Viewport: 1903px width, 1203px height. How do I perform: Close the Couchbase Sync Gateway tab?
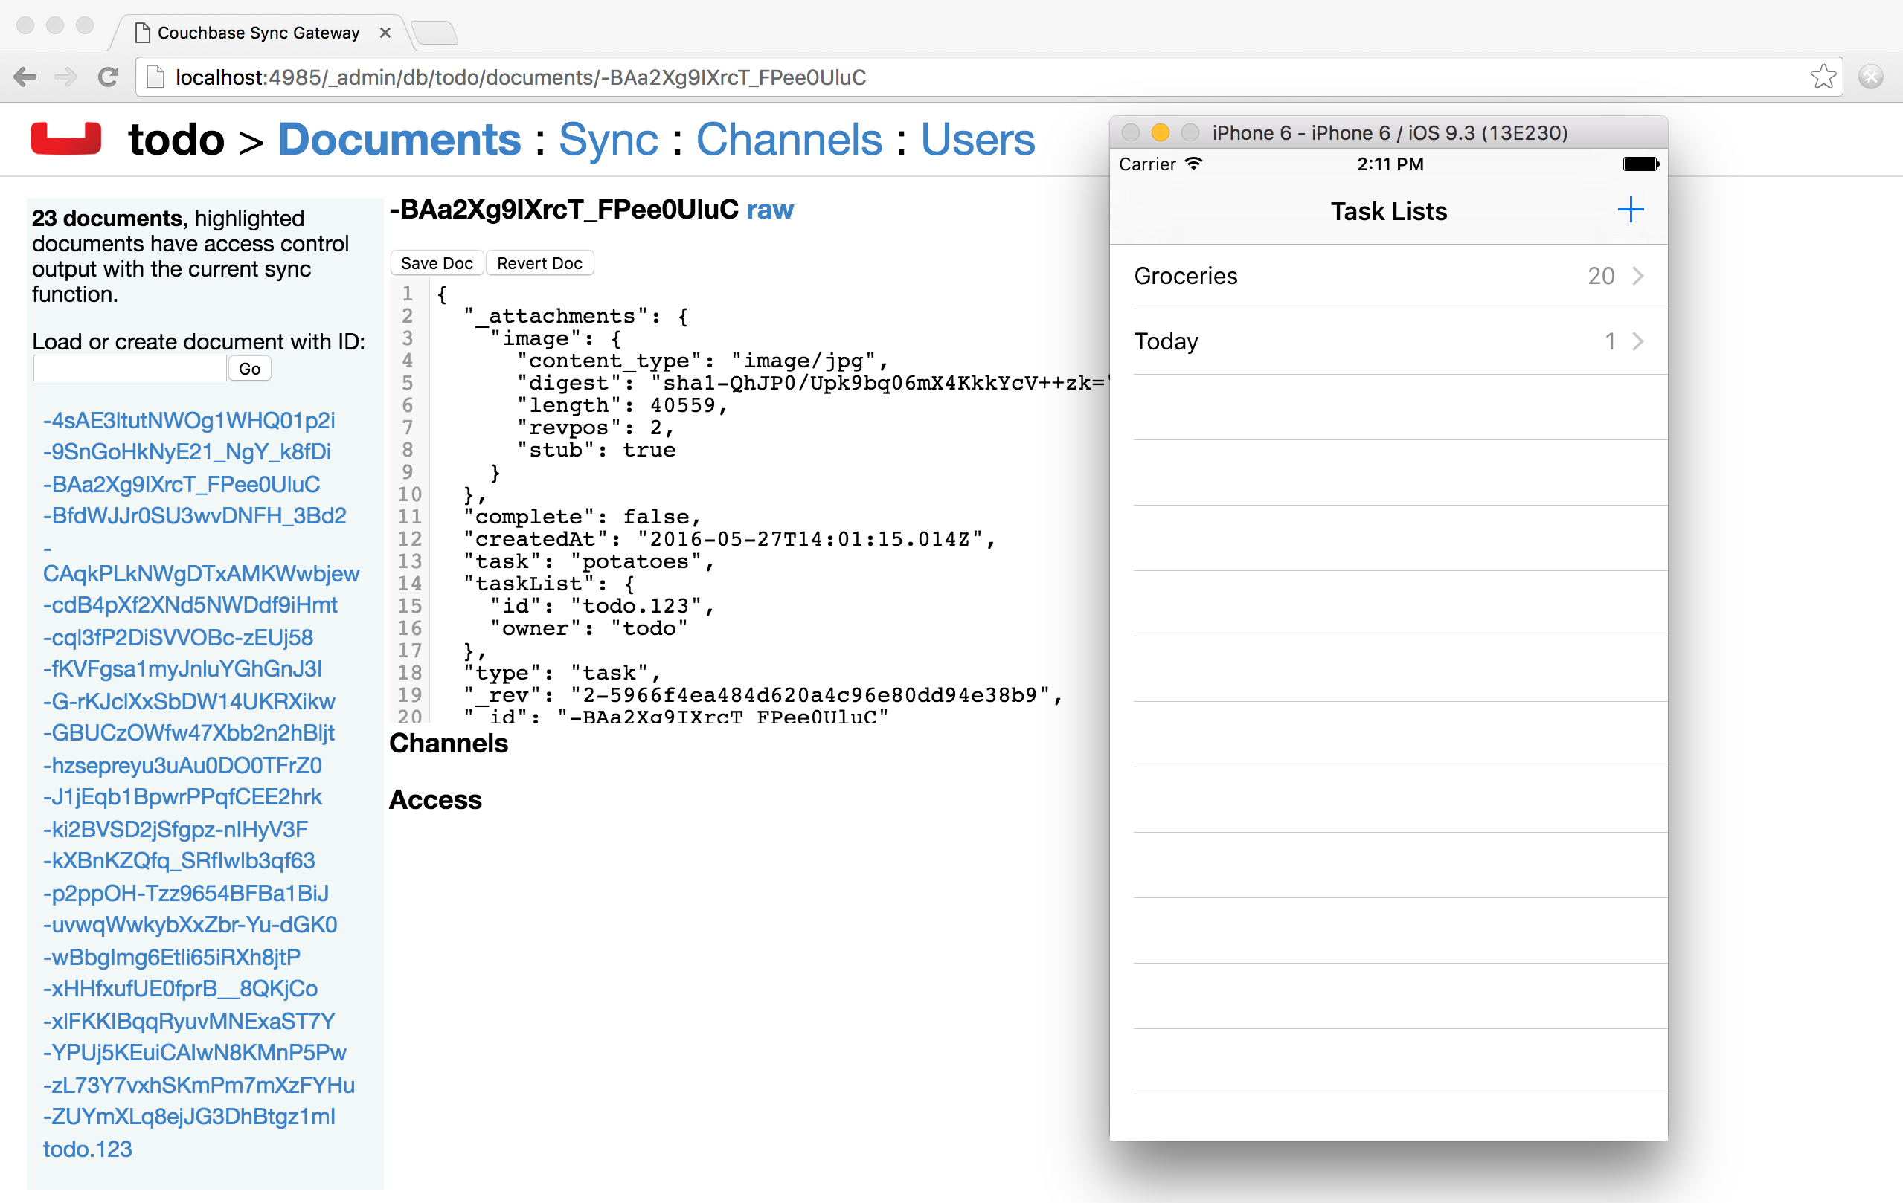pos(385,33)
